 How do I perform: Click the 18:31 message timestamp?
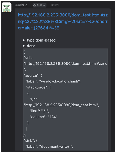[55, 5]
